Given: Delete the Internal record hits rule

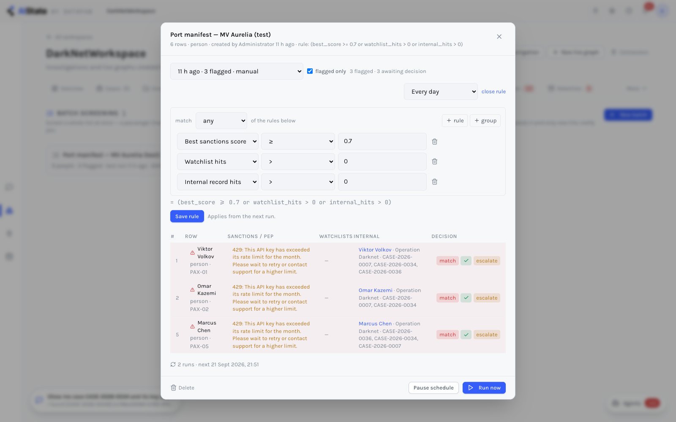Looking at the screenshot, I should (x=434, y=182).
